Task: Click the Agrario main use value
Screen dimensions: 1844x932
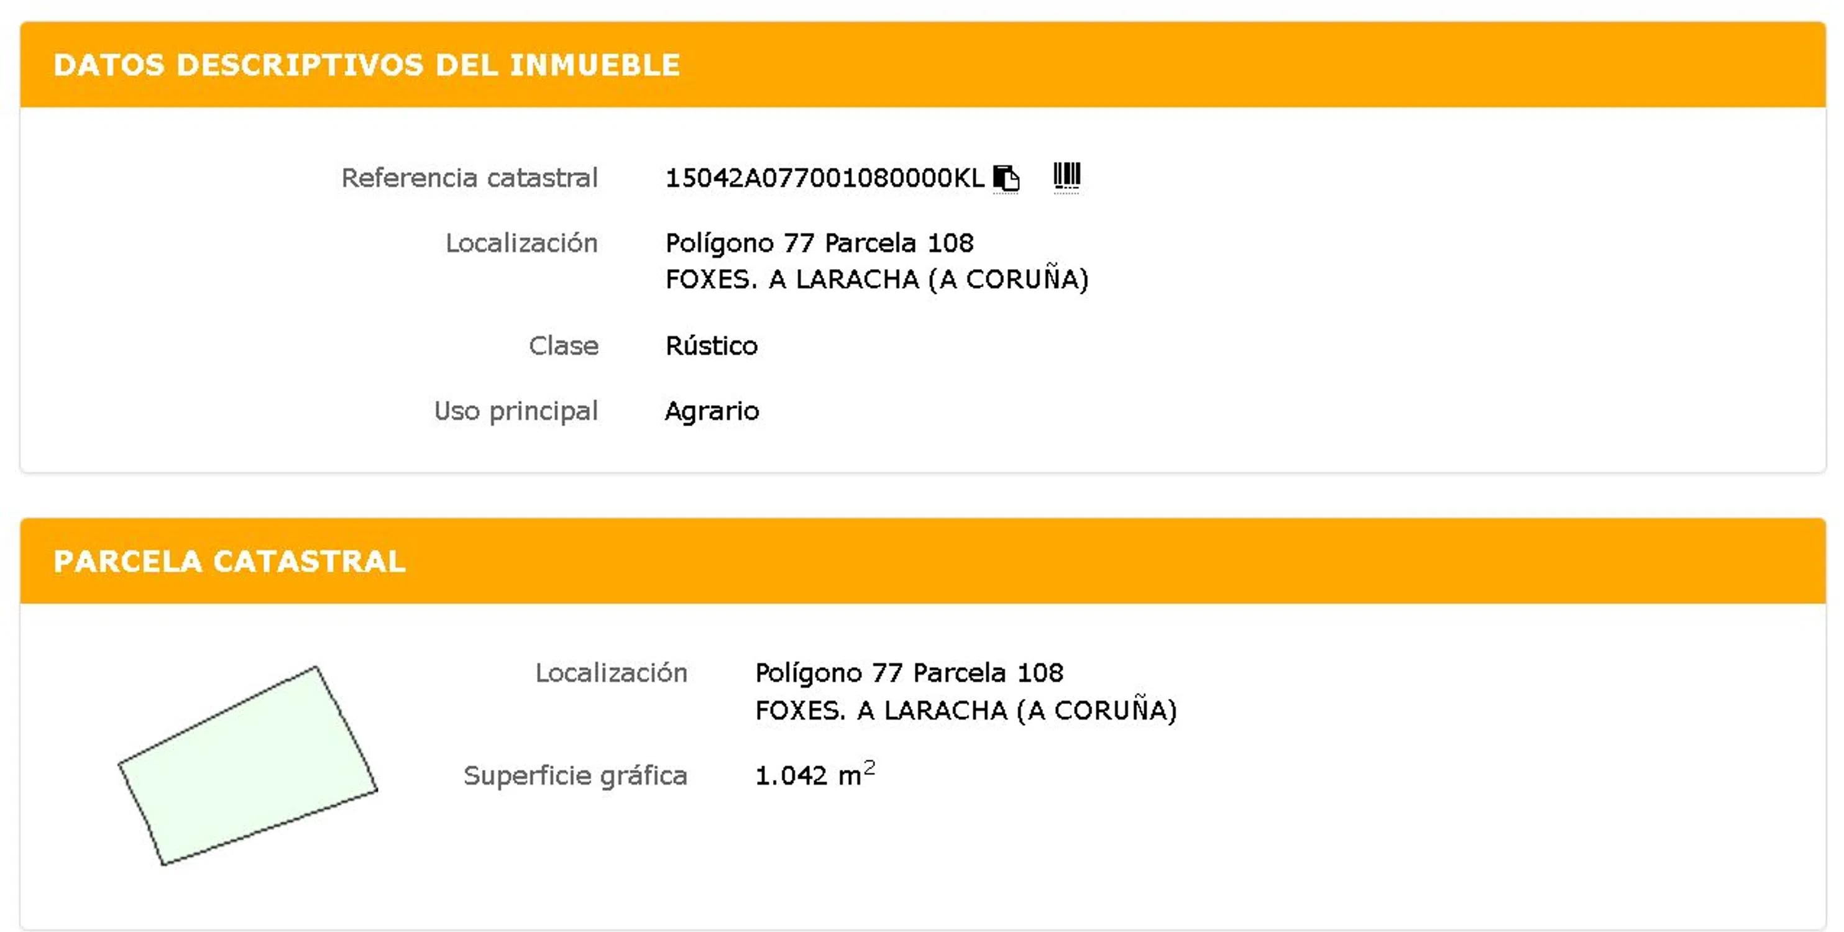Action: click(712, 410)
